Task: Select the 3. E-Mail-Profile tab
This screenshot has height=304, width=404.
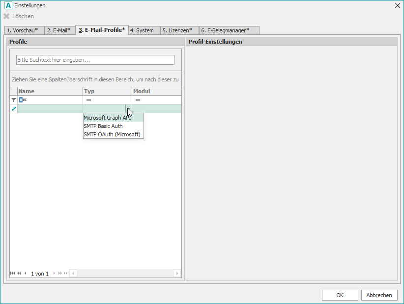Action: (x=102, y=30)
